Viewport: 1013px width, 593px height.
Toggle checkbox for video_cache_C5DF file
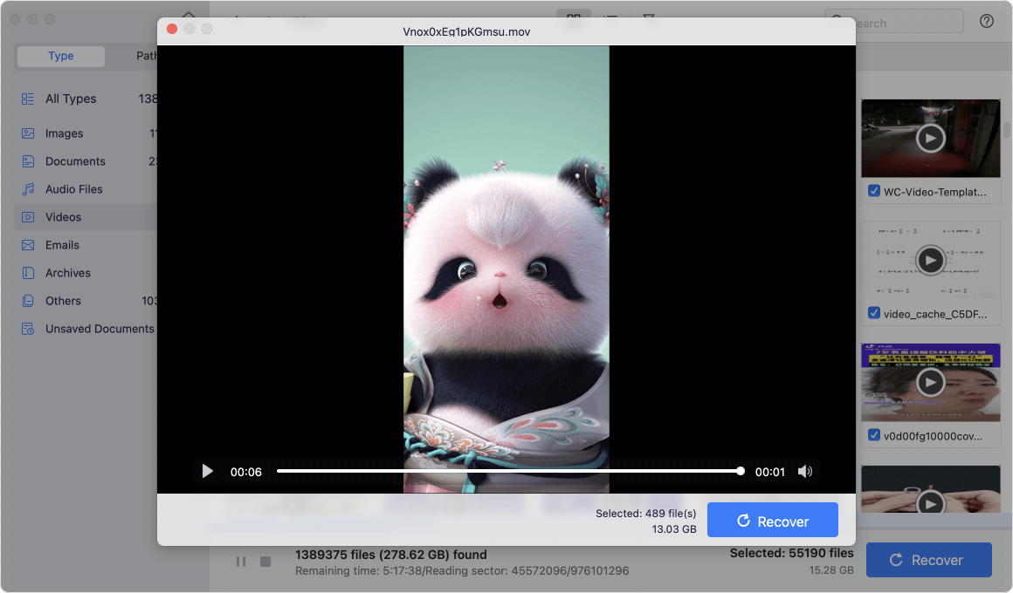coord(874,313)
